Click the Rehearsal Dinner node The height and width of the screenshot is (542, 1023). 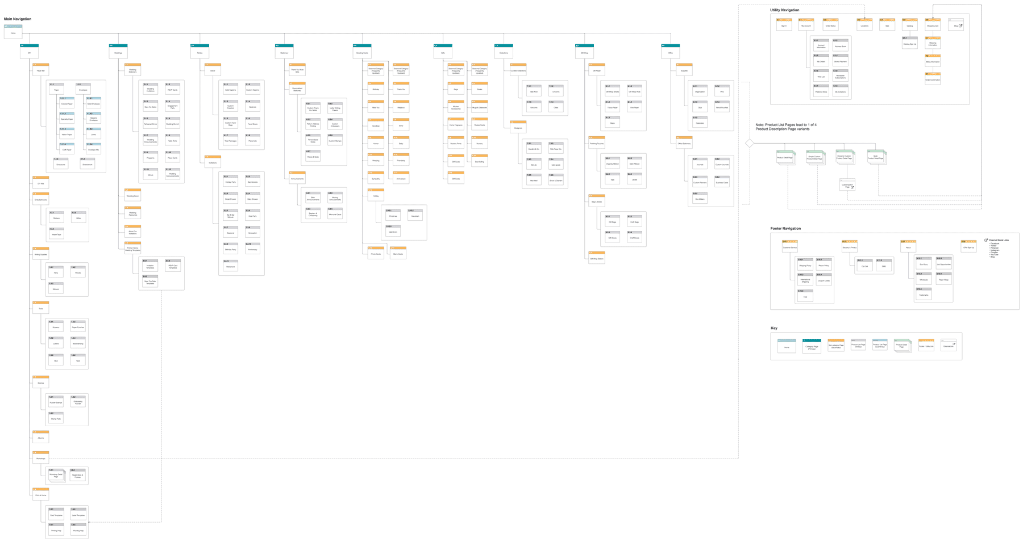[x=151, y=123]
